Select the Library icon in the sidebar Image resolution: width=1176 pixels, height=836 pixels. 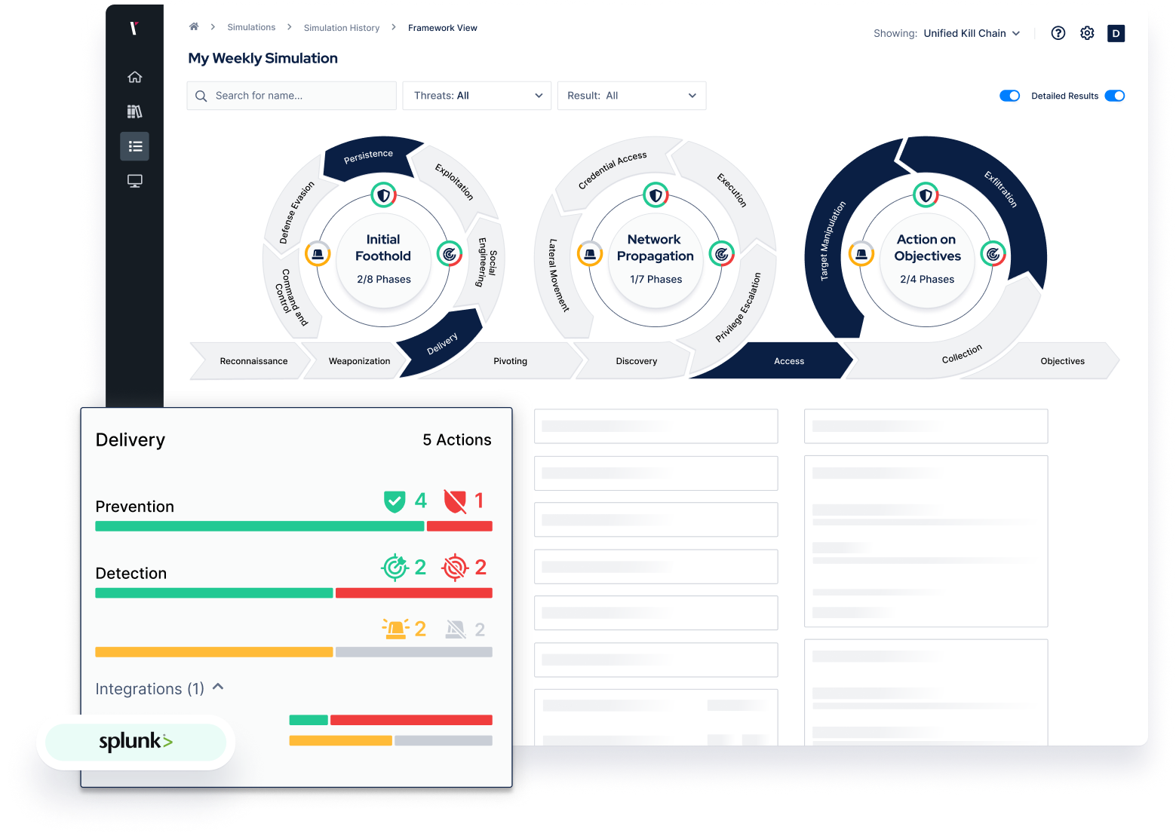pos(134,111)
